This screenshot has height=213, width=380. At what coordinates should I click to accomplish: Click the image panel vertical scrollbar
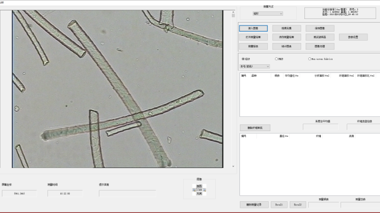tap(233, 90)
